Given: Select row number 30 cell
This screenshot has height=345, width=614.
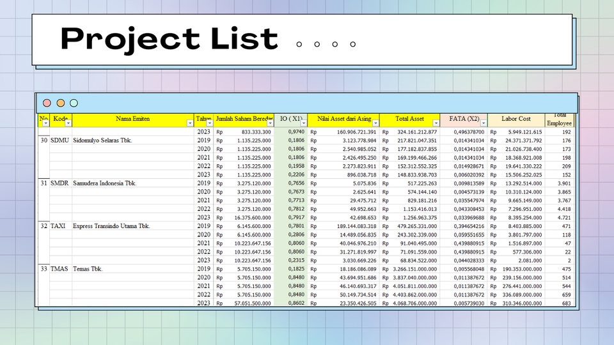Looking at the screenshot, I should pos(44,141).
